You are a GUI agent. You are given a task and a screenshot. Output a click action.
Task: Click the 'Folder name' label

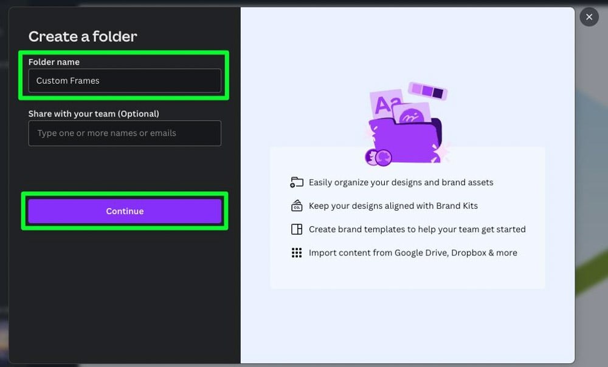pos(54,62)
